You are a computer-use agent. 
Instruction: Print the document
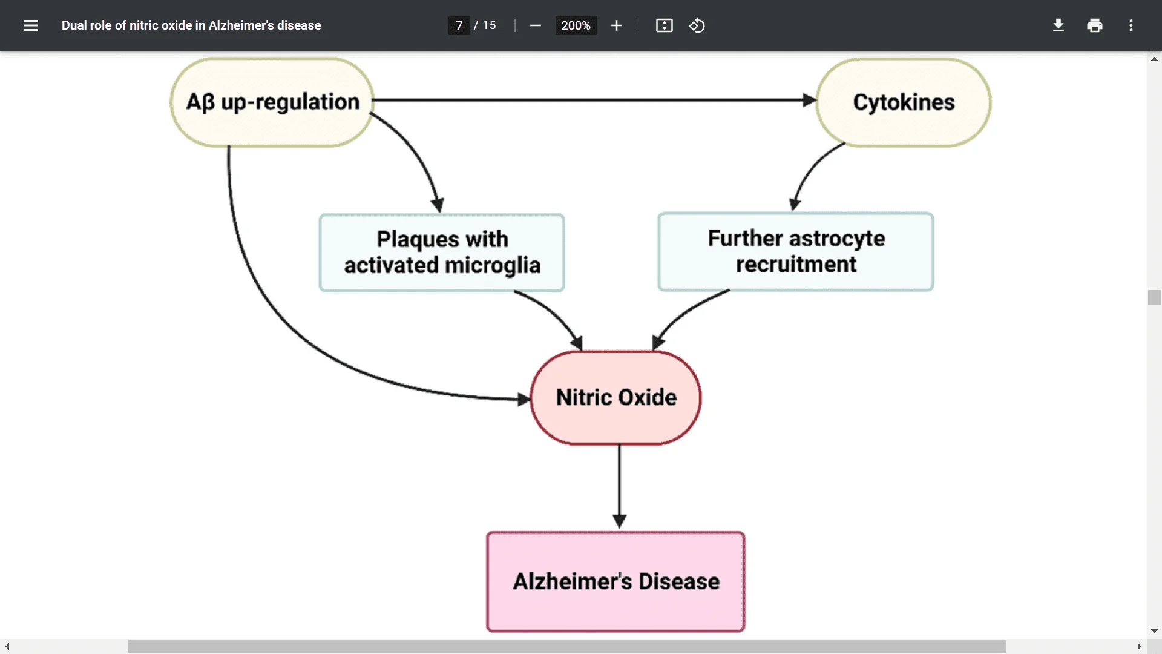pos(1094,25)
